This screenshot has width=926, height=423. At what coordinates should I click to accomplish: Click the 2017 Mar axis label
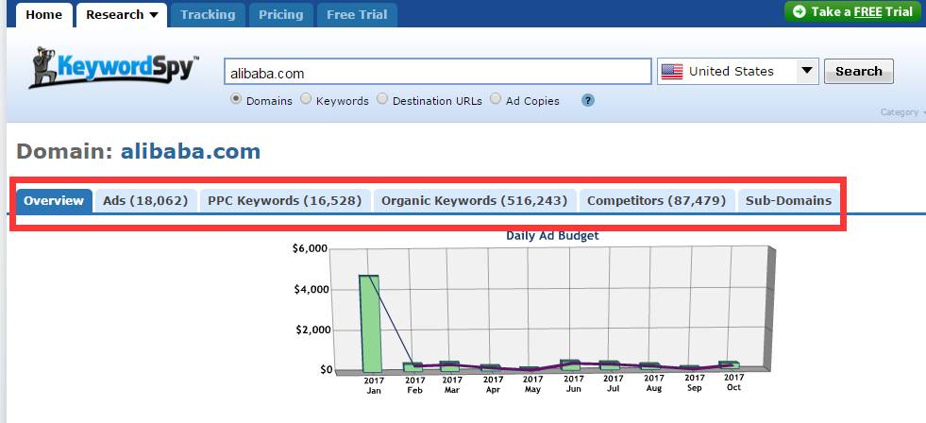tap(451, 384)
